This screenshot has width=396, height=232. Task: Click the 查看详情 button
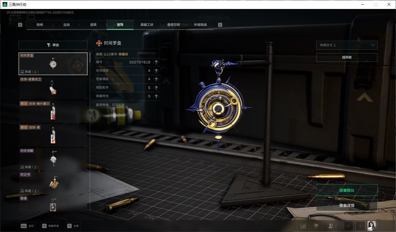(347, 205)
